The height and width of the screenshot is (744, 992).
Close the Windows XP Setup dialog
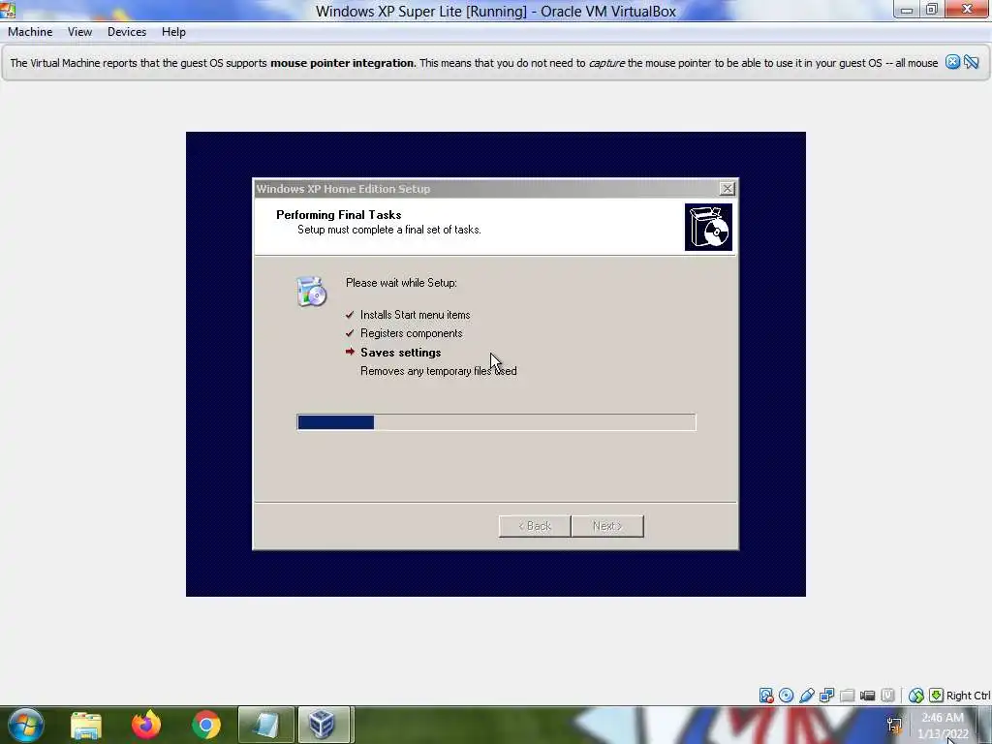727,189
